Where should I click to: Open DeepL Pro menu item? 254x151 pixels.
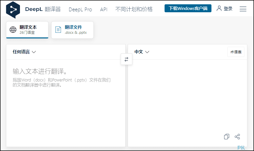coord(80,9)
